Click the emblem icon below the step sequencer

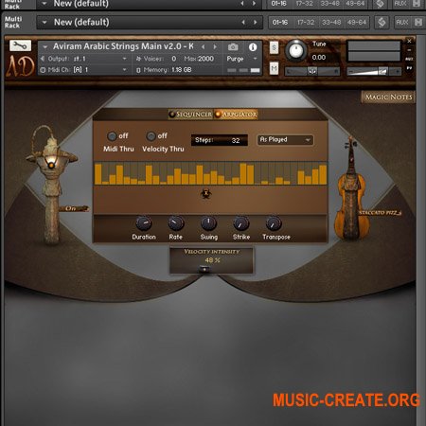coord(206,193)
